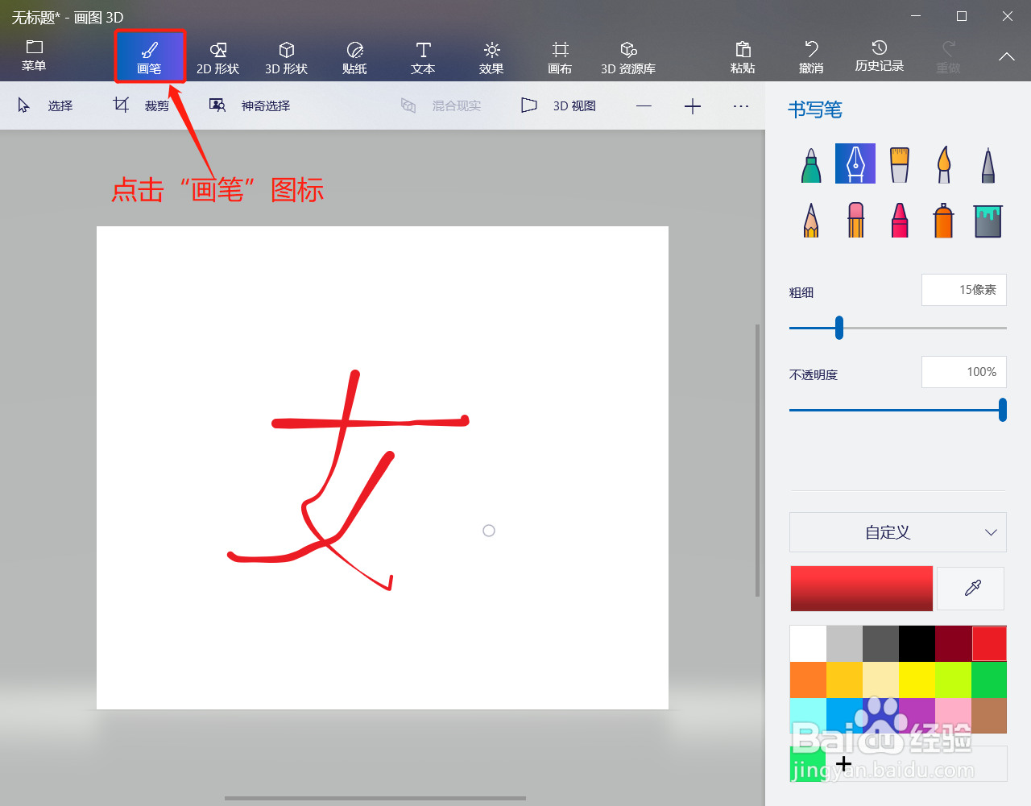Pick a color with the eyedropper
This screenshot has height=806, width=1031.
[970, 589]
